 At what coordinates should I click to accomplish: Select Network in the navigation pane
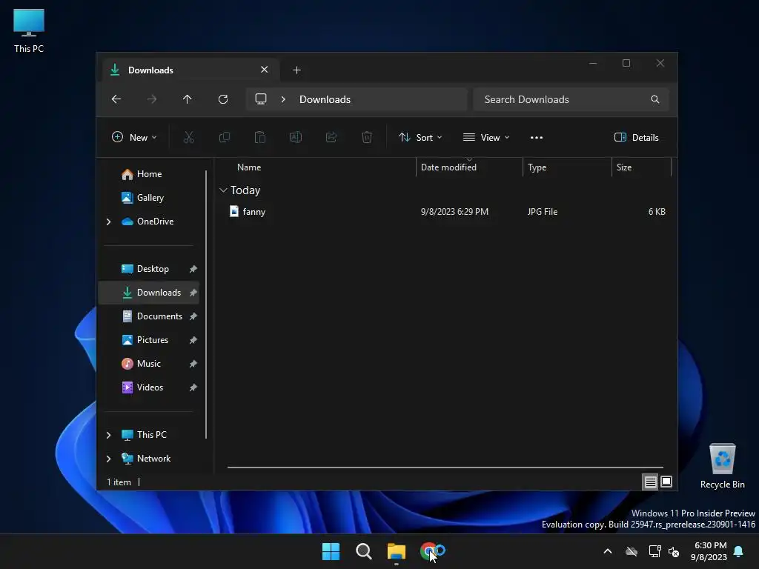click(x=153, y=459)
